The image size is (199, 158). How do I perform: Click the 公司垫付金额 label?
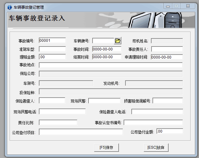coord(142,132)
